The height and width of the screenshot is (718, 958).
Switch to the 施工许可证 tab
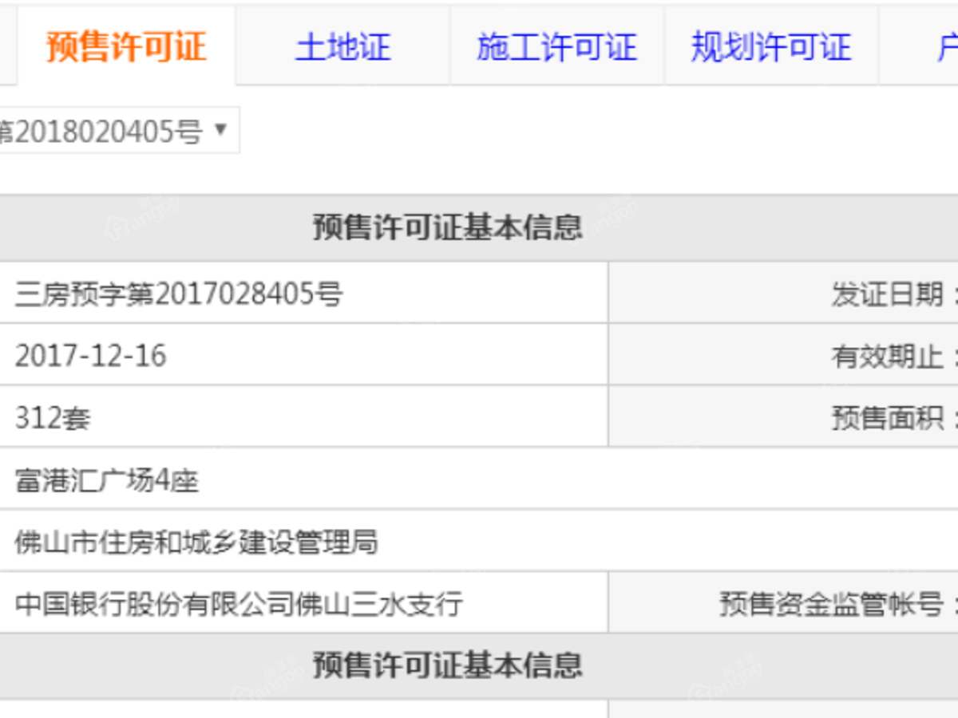pyautogui.click(x=556, y=46)
